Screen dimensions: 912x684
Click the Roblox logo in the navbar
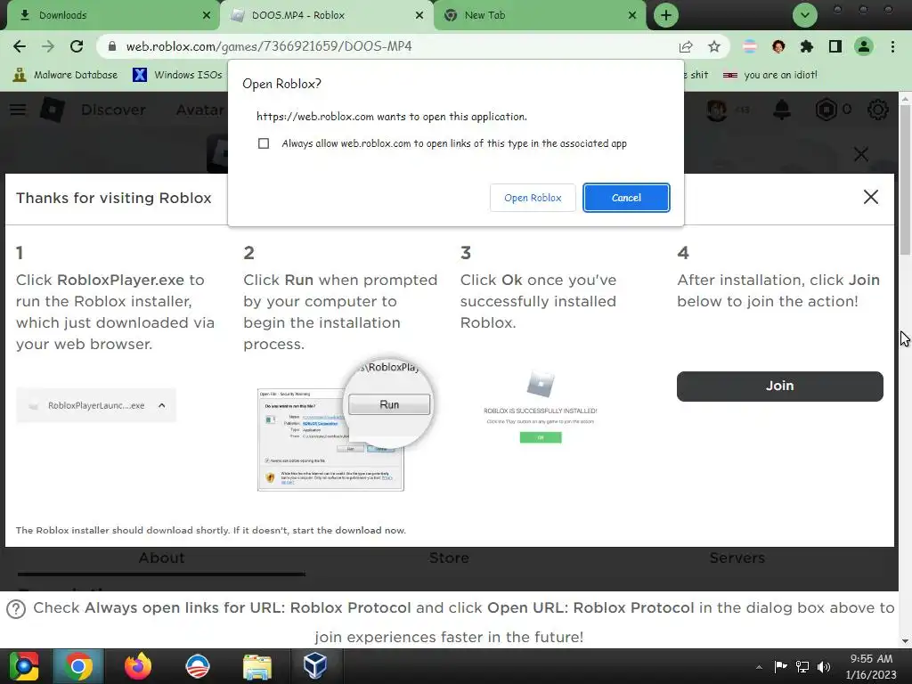(x=52, y=110)
